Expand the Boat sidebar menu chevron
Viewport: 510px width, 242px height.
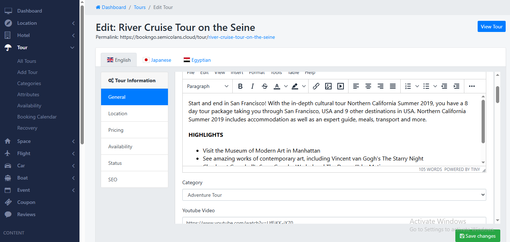[x=73, y=178]
